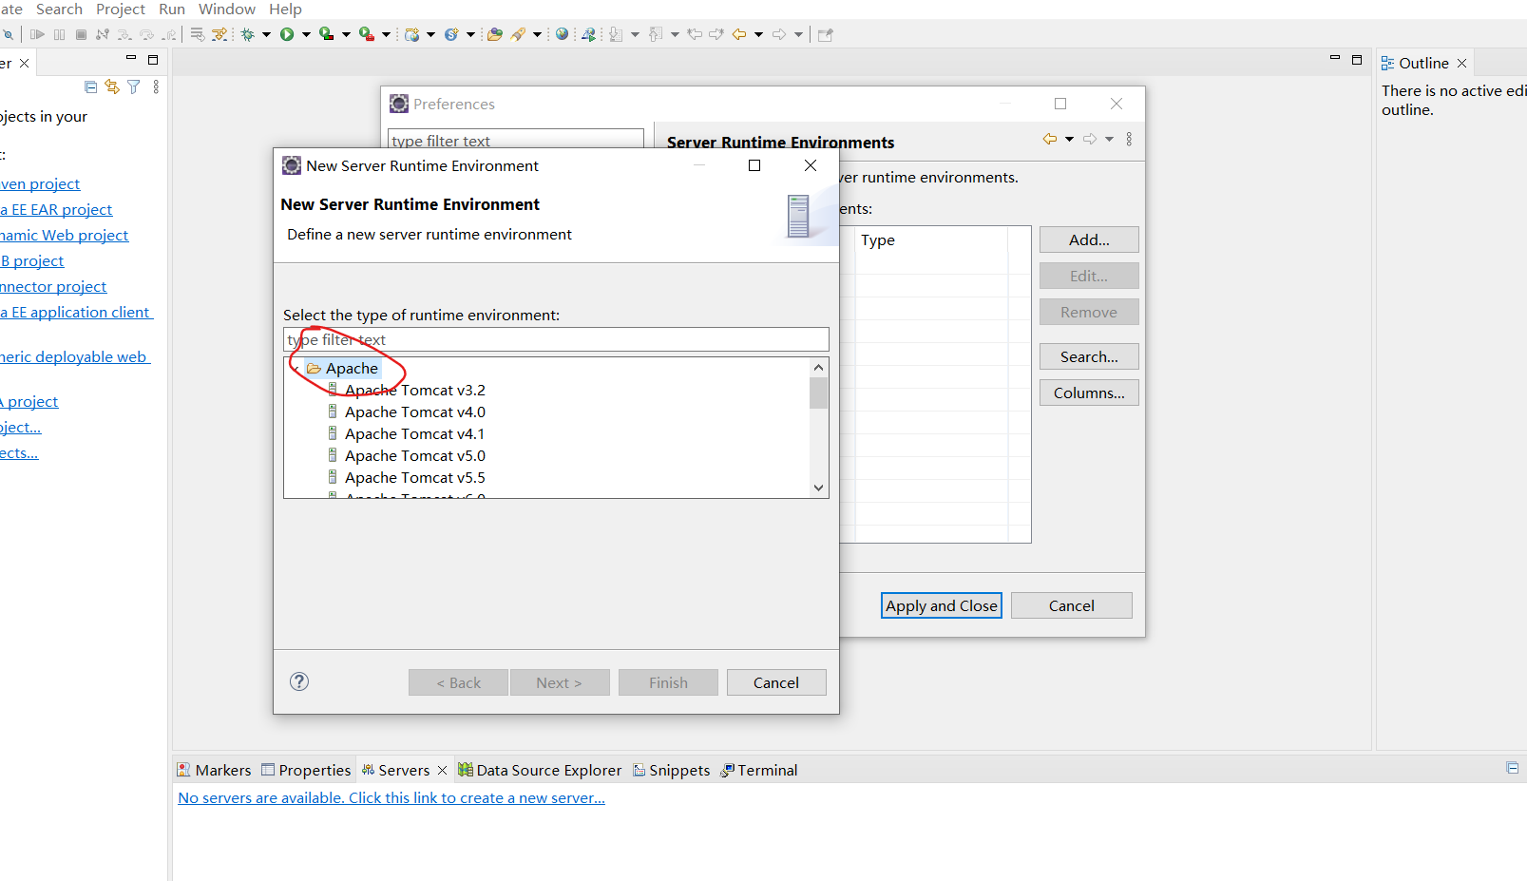Open the Project menu

[x=121, y=9]
